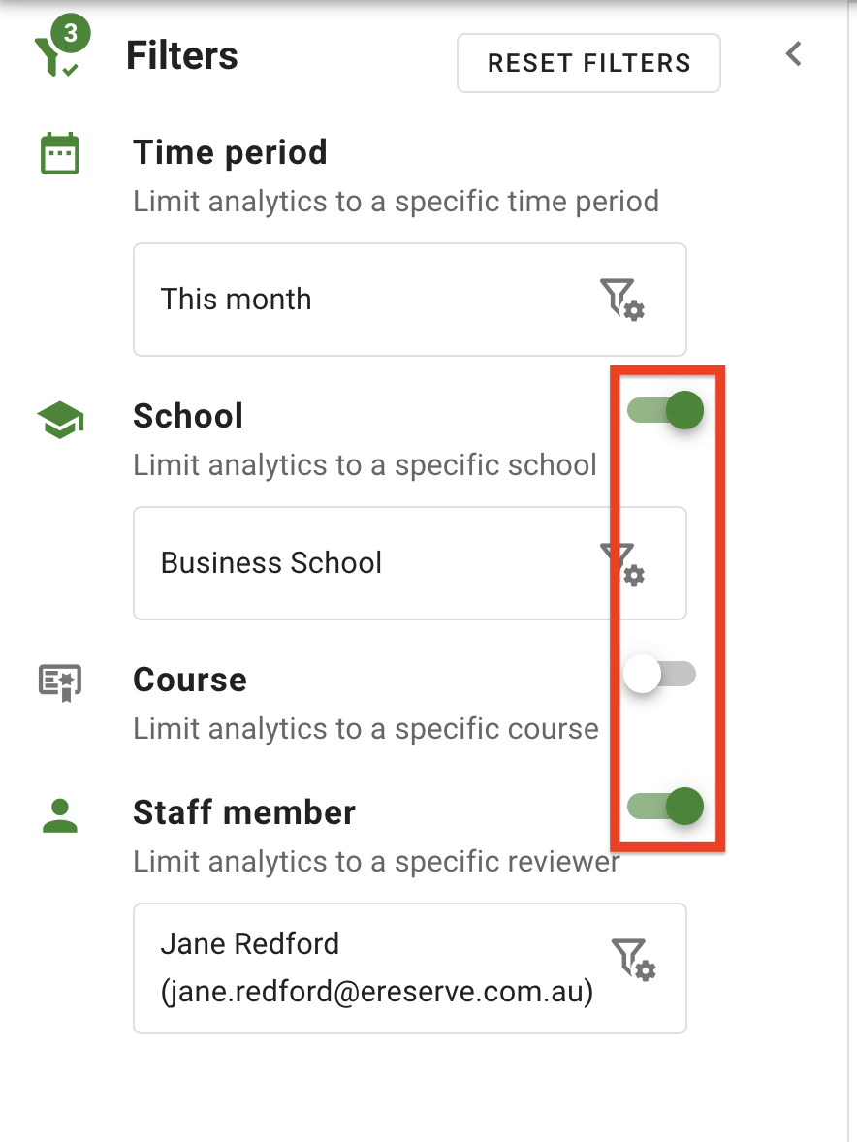Collapse the Filters panel with the chevron
Screen dimensions: 857x1142
pyautogui.click(x=794, y=54)
